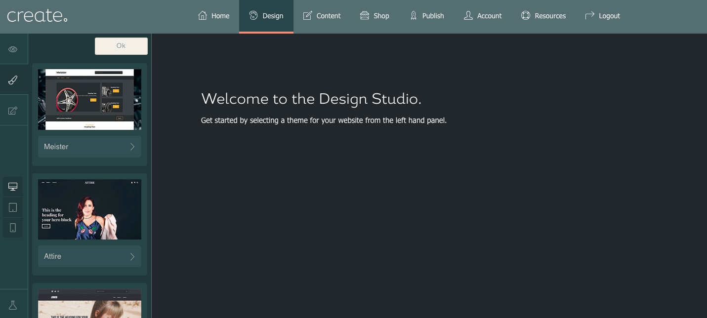The height and width of the screenshot is (318, 707).
Task: Click the Logout arrow icon
Action: (589, 15)
